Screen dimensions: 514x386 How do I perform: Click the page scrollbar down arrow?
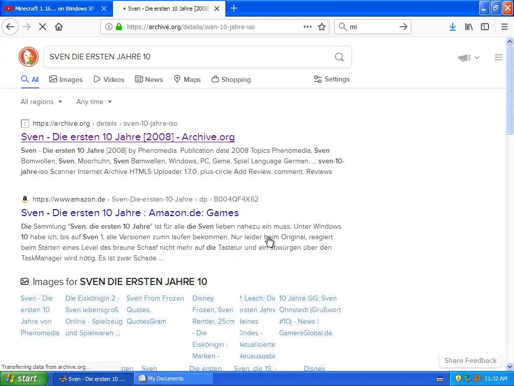(x=509, y=366)
